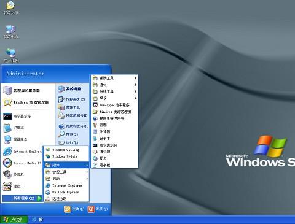This screenshot has width=295, height=224.
Task: Select TrueType 造字程序 in accessories menu
Action: point(114,105)
